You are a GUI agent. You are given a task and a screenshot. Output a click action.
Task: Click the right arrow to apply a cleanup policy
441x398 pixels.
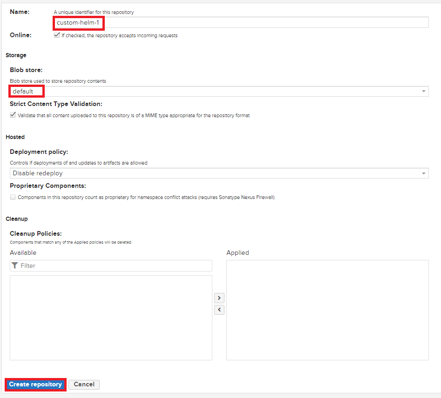click(219, 298)
